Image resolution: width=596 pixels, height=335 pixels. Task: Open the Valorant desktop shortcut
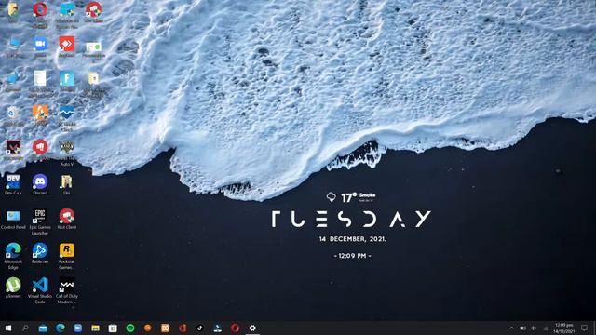[13, 149]
